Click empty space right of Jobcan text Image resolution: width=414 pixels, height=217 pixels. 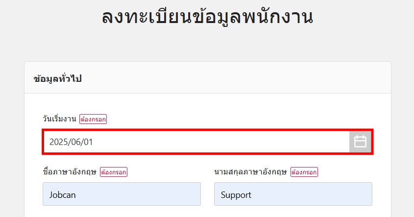pyautogui.click(x=147, y=194)
